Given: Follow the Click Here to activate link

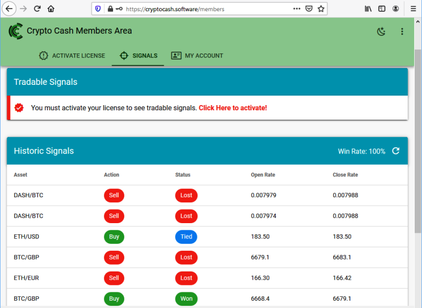Looking at the screenshot, I should pyautogui.click(x=233, y=108).
